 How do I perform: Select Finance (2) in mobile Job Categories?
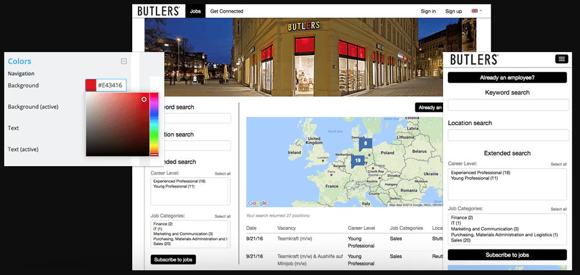(462, 218)
